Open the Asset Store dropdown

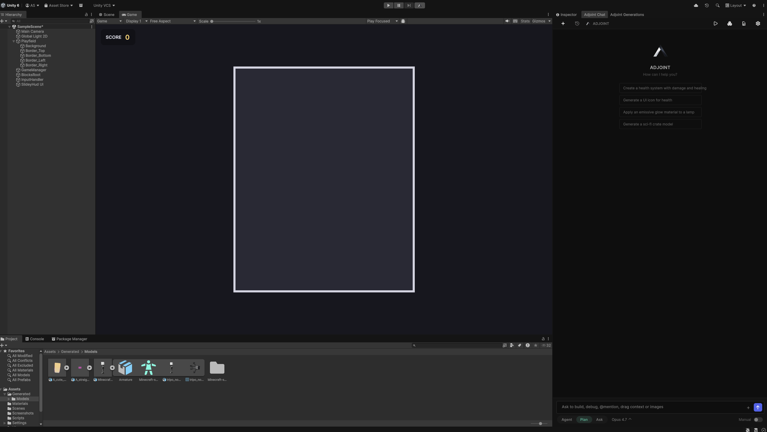pos(59,5)
